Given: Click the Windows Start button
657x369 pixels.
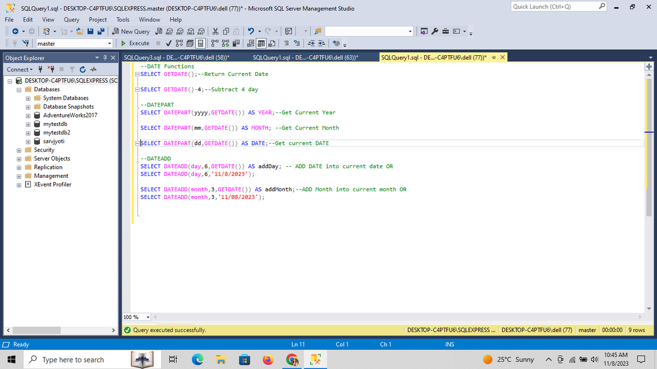Looking at the screenshot, I should pos(10,360).
